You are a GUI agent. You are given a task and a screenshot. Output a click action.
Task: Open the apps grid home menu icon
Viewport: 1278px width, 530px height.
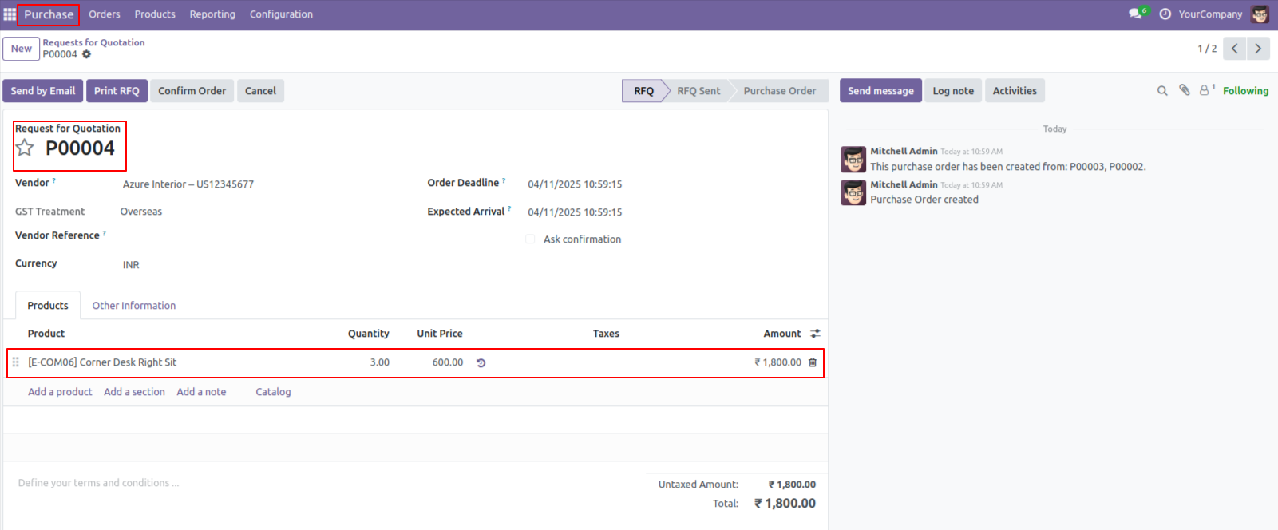(x=10, y=14)
